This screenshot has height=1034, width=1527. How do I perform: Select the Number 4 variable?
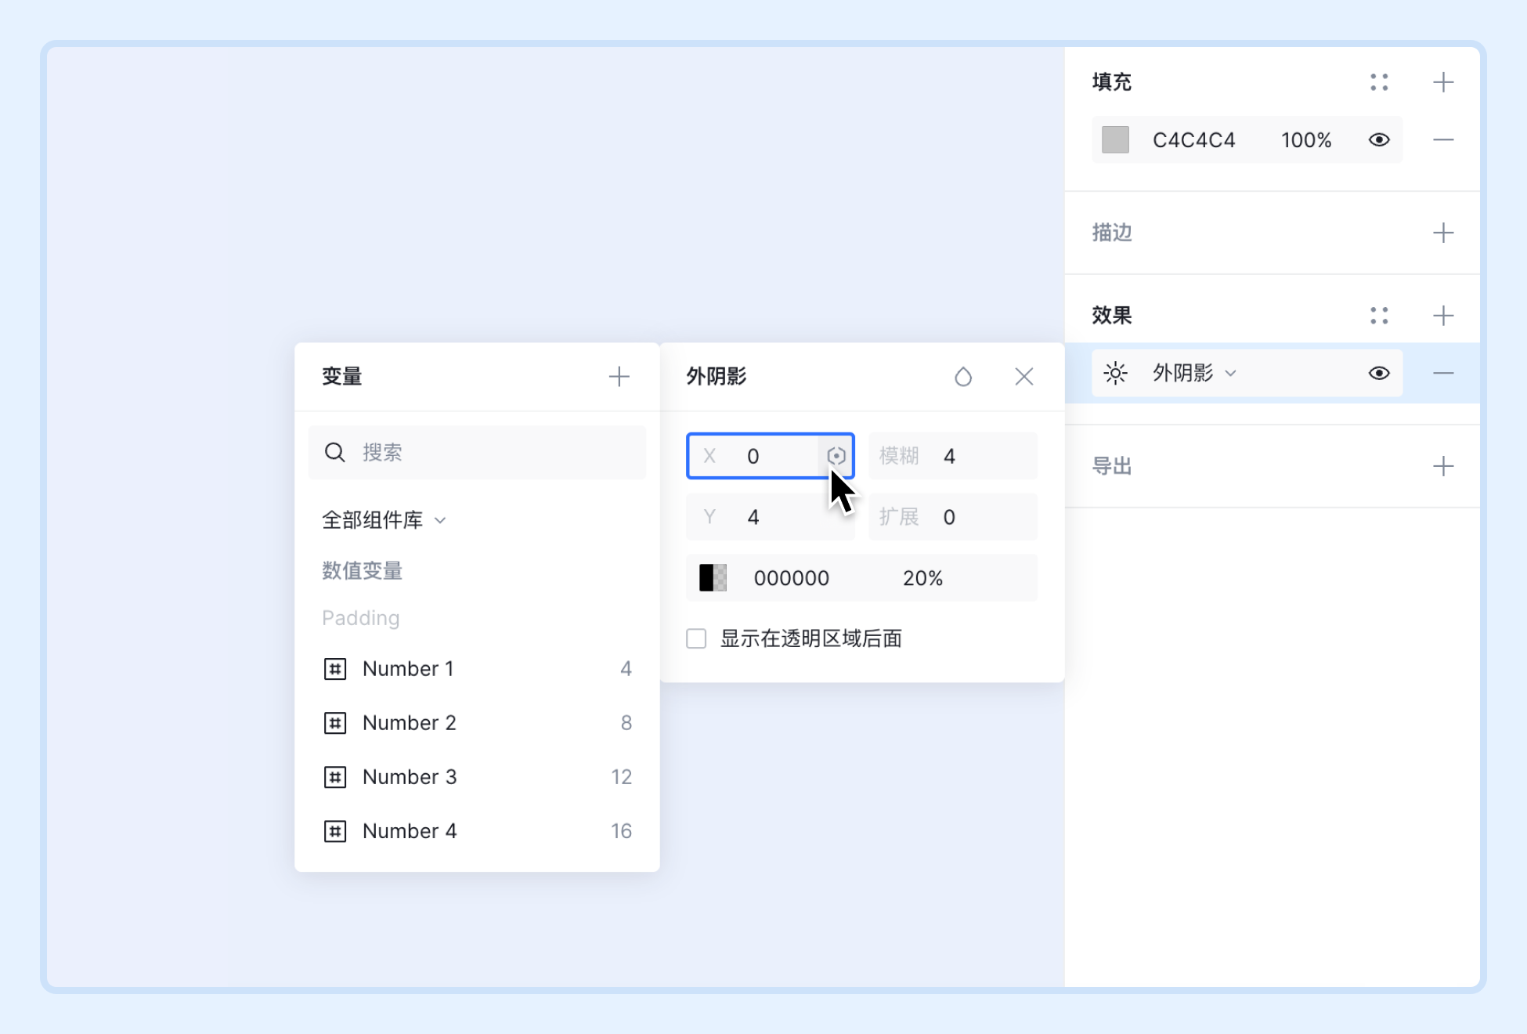point(477,831)
